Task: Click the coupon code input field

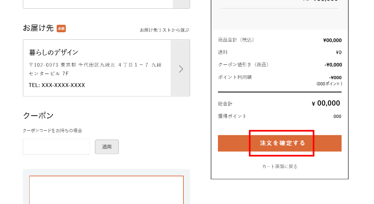Action: pos(56,147)
